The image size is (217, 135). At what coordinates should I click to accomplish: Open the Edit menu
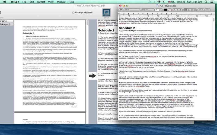[31, 2]
